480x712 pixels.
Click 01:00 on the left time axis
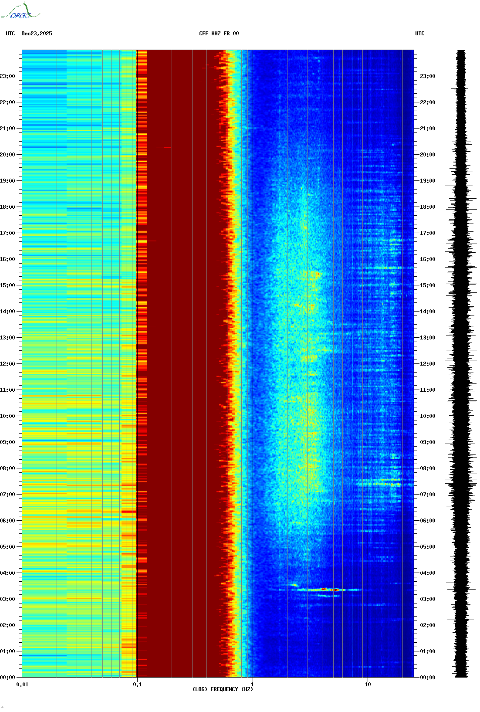tap(7, 651)
